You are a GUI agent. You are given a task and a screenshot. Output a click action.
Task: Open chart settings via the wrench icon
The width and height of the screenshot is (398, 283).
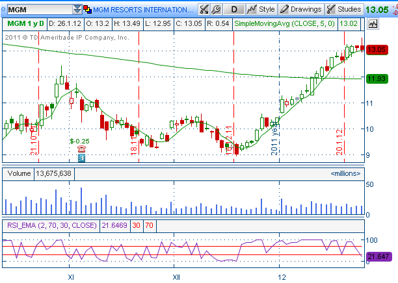pos(217,9)
